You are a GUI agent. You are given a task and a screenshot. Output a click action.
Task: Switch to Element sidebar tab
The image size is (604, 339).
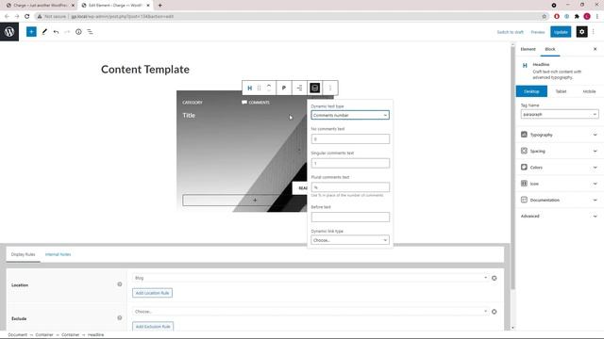point(528,49)
